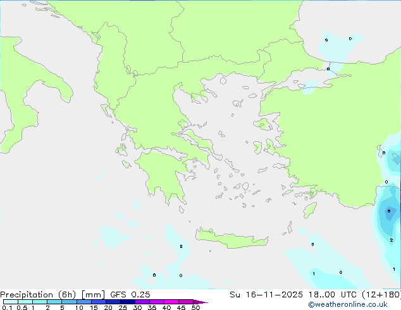Click the '40' legend scale label
The image size is (401, 310).
pos(166,307)
